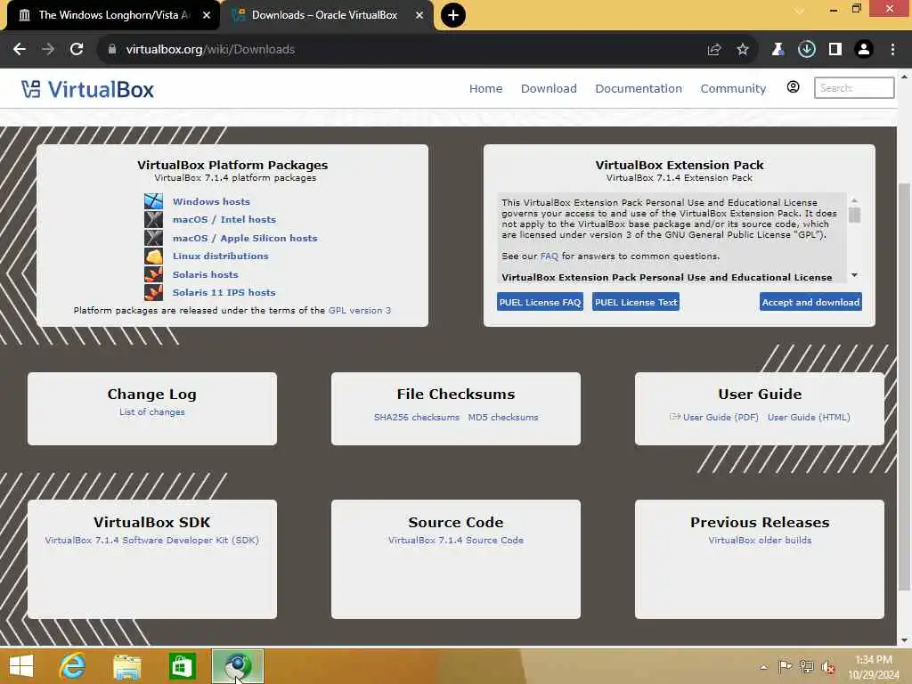Screen dimensions: 912x684
Task: Open VirtualBox 7.1.4 Source Code link
Action: pos(456,540)
